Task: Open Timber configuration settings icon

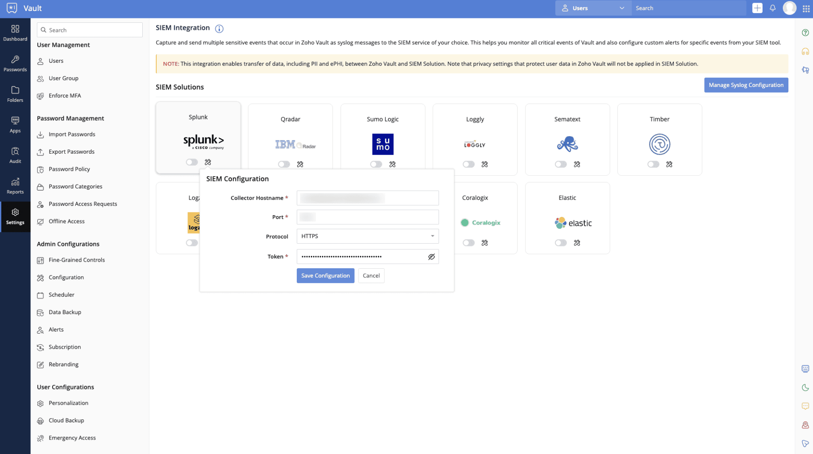Action: coord(669,164)
